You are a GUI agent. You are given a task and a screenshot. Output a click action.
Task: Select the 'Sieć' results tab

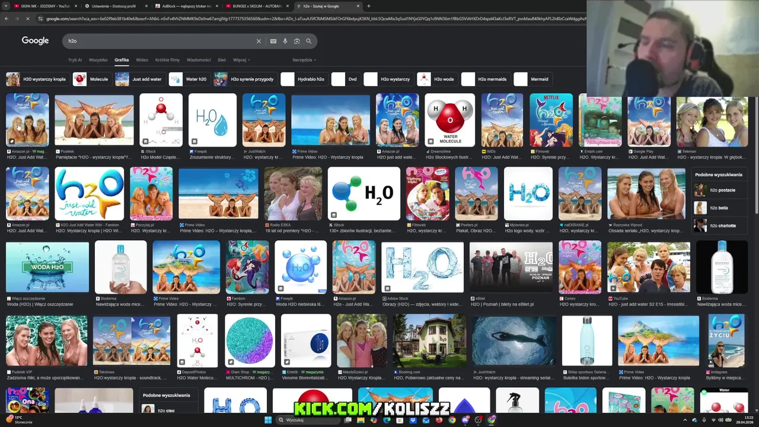[x=222, y=60]
